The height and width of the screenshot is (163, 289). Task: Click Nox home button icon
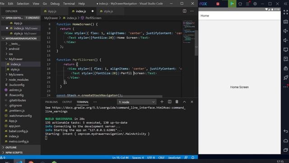286,141
